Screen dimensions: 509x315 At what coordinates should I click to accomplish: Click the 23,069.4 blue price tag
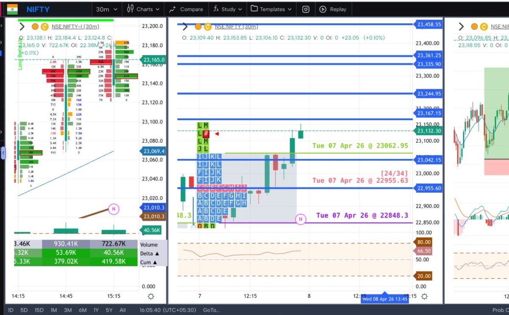[x=153, y=151]
